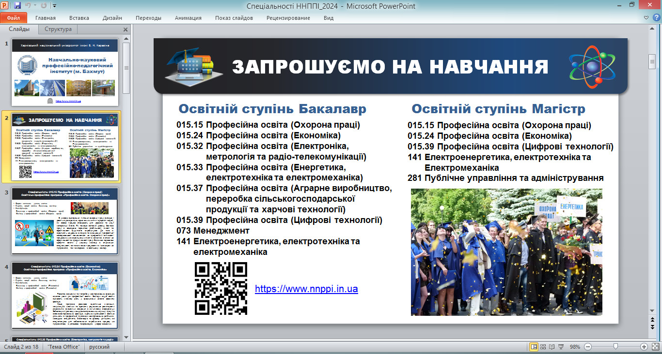Open the Переходы ribbon tab
Image resolution: width=662 pixels, height=354 pixels.
(149, 18)
